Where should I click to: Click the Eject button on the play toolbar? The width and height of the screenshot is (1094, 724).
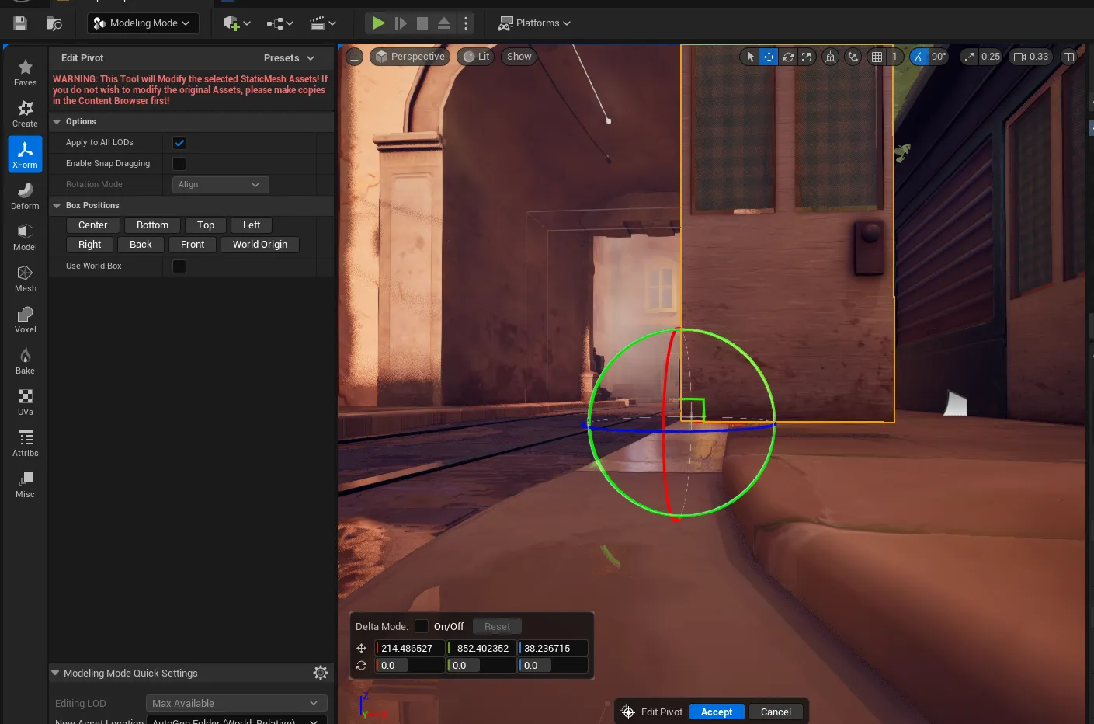click(444, 23)
